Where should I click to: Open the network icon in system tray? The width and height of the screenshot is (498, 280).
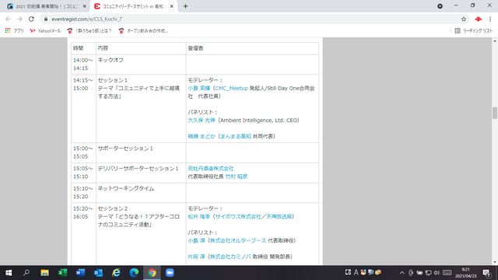coord(428,273)
